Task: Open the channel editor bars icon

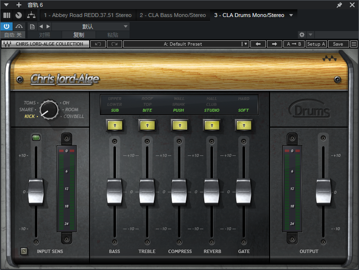Action: 7,15
